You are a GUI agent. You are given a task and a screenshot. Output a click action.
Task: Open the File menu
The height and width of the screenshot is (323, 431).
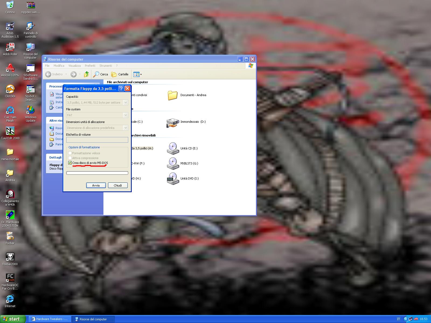click(47, 66)
